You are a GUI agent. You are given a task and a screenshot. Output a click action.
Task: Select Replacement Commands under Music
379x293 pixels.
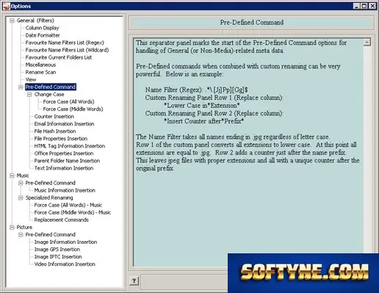[x=61, y=220]
